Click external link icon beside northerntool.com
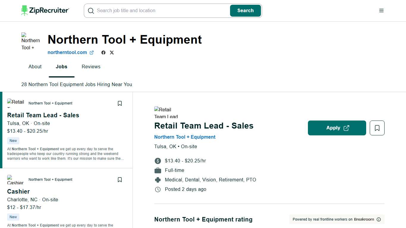Viewport: 406px width, 228px height. 92,52
